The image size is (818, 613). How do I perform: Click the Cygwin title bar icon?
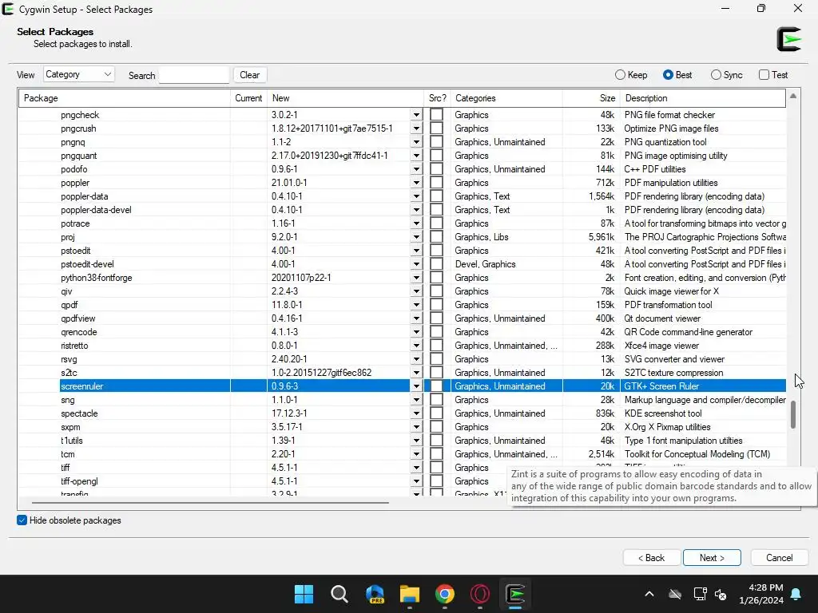point(8,9)
